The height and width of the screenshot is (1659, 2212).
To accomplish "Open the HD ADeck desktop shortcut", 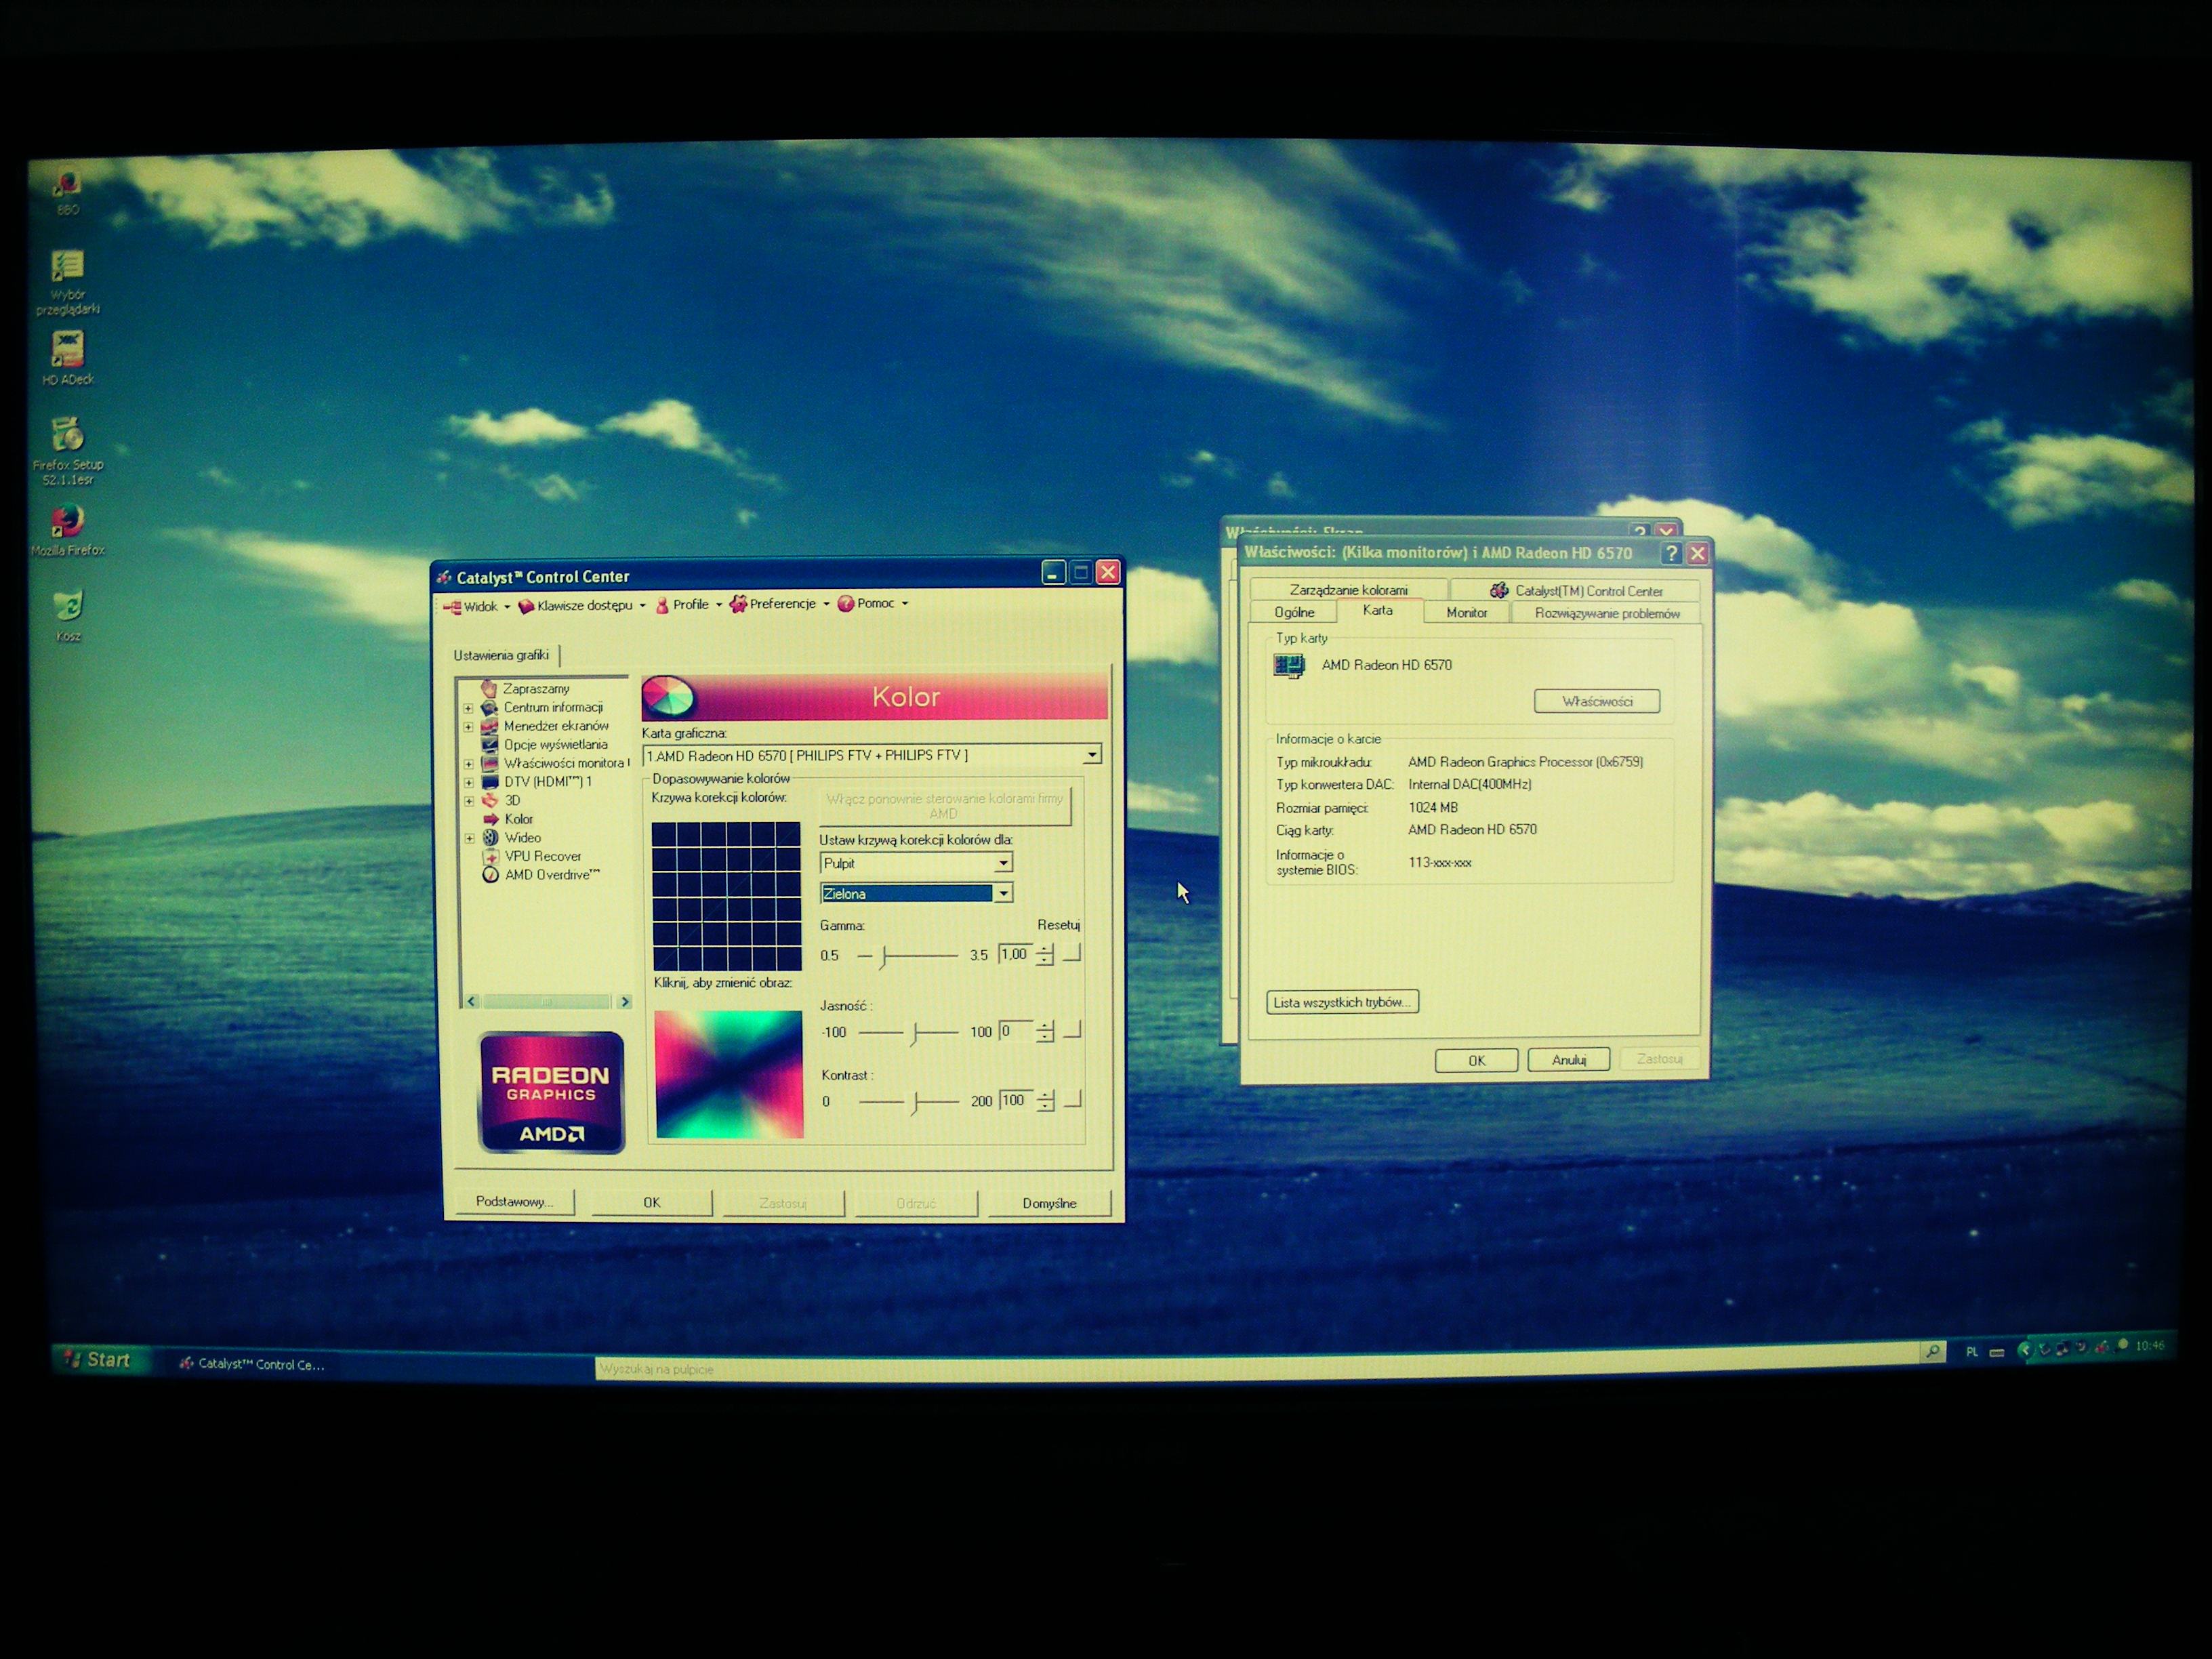I will 68,357.
